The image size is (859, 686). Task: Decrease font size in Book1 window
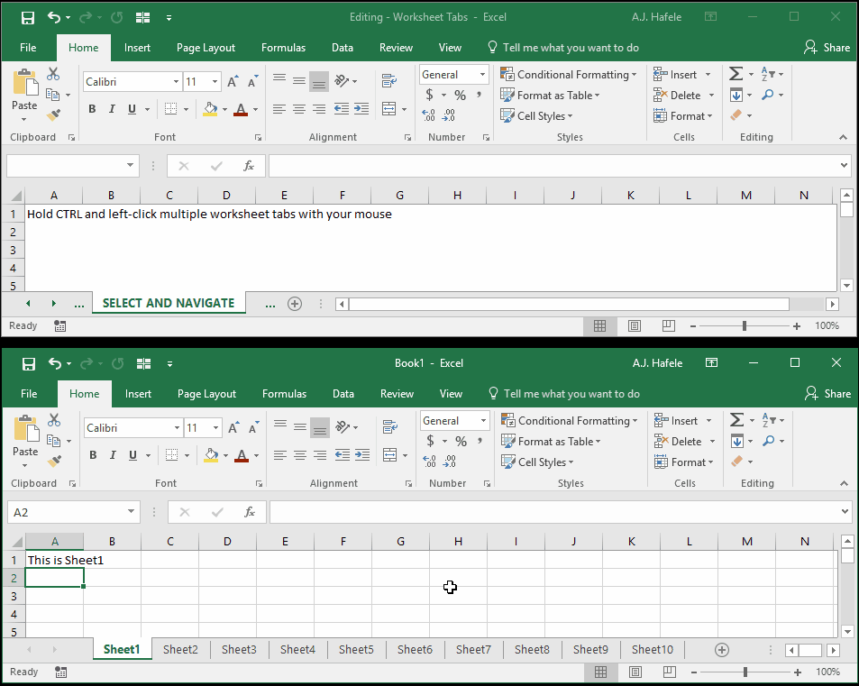point(252,428)
